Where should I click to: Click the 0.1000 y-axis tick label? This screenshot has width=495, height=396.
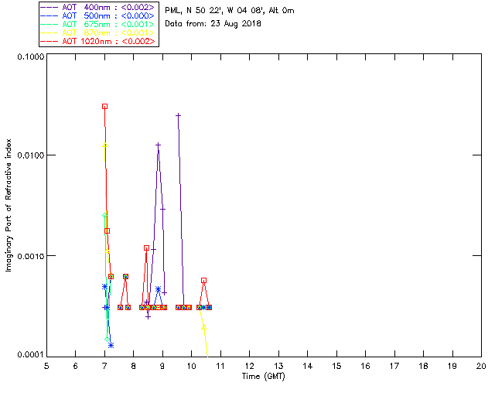pos(30,56)
